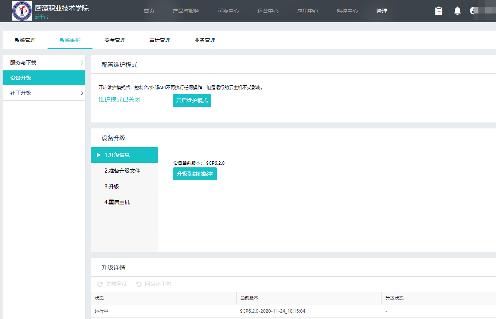Select the 监控中心 navigation item
The width and height of the screenshot is (496, 319).
tap(346, 11)
